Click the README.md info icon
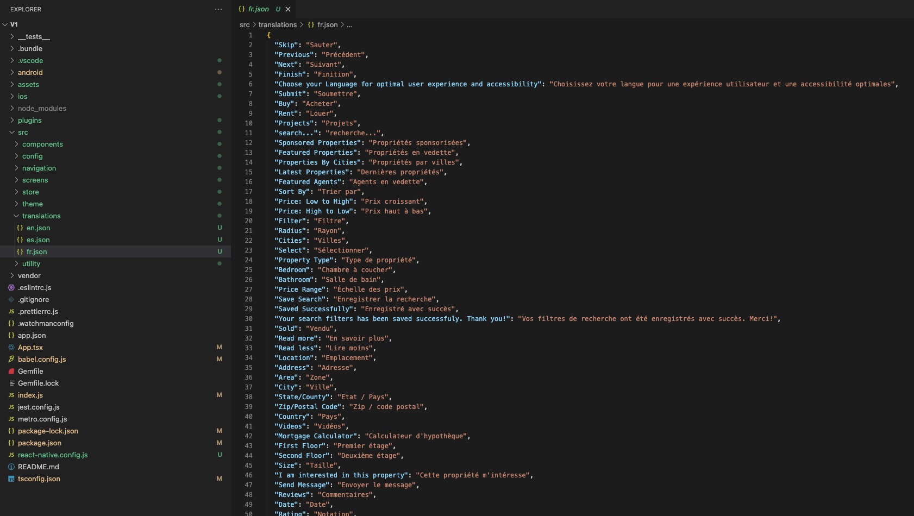This screenshot has height=516, width=914. pyautogui.click(x=11, y=467)
